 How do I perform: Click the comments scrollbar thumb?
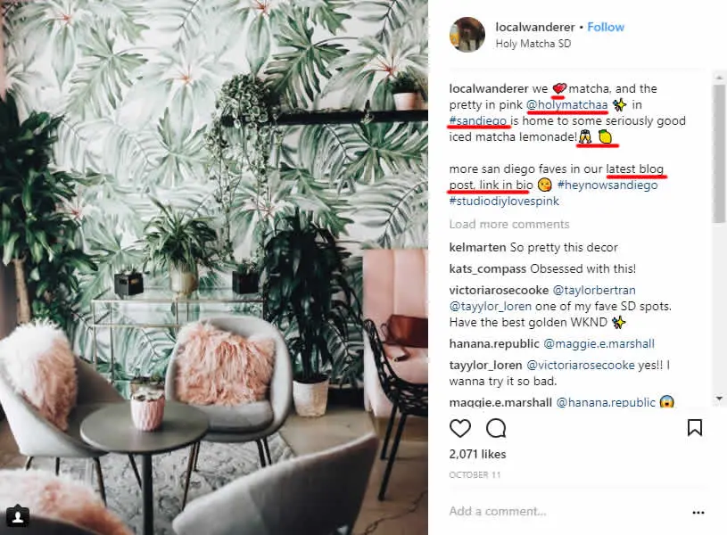(719, 153)
